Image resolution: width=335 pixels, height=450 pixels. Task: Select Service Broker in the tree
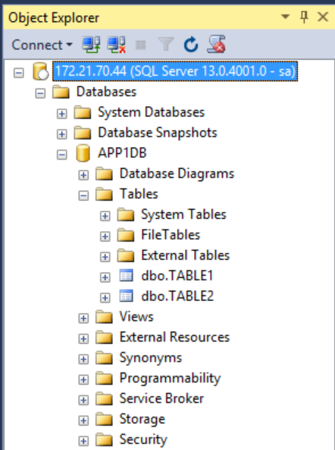[161, 398]
